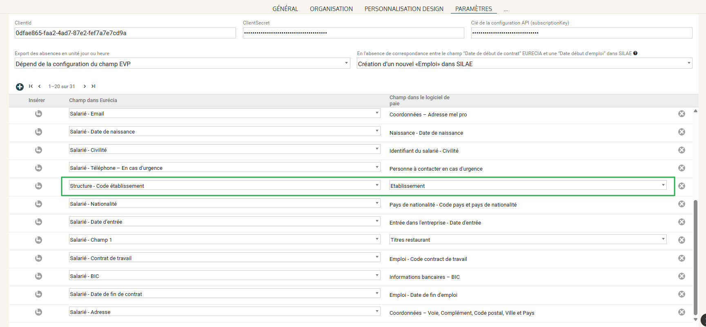This screenshot has width=706, height=327.
Task: Insert row at Salarié - Adresse line
Action: pyautogui.click(x=38, y=312)
